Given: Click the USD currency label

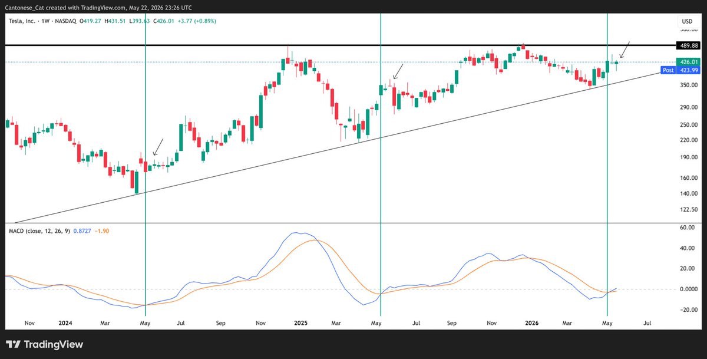Looking at the screenshot, I should click(x=687, y=21).
